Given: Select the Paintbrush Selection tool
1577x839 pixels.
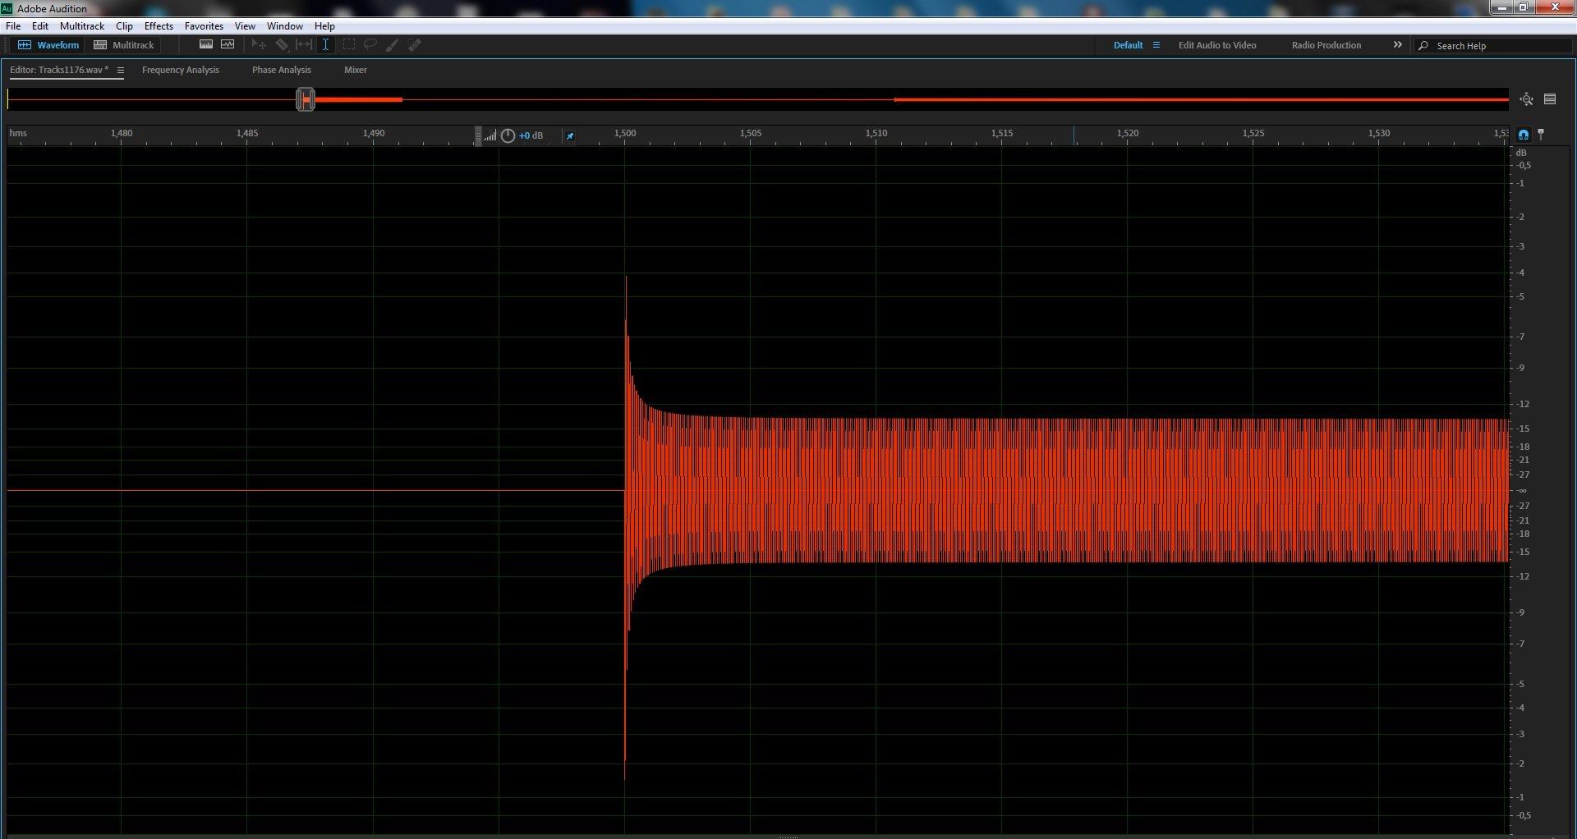Looking at the screenshot, I should (393, 45).
